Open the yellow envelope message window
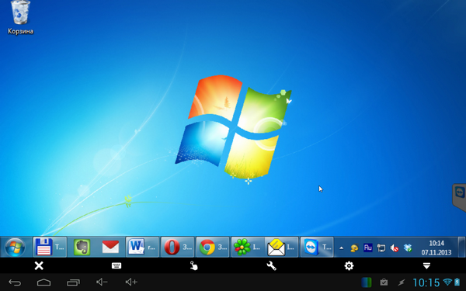The height and width of the screenshot is (291, 466). [281, 247]
